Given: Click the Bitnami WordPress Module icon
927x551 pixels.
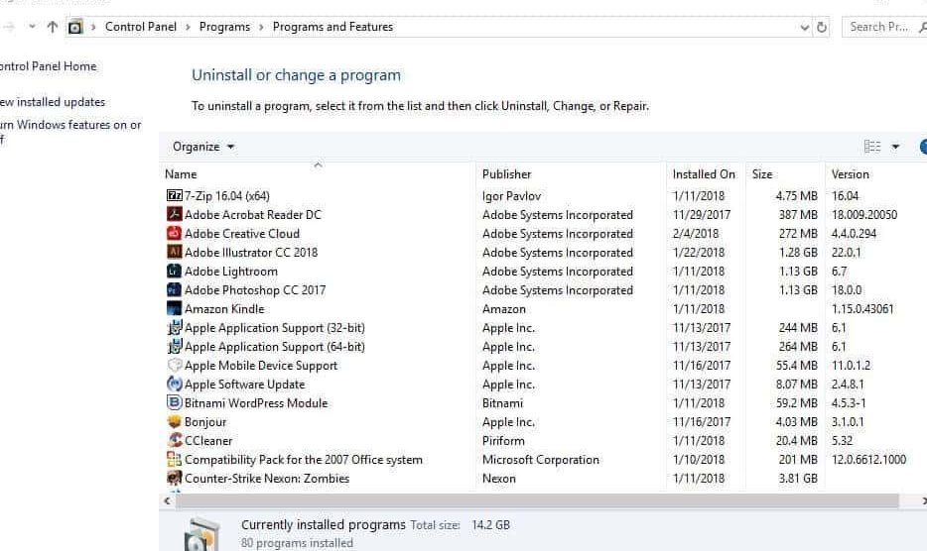Looking at the screenshot, I should point(175,402).
